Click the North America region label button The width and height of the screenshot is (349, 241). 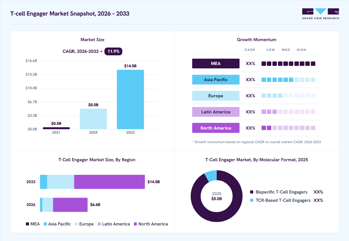[x=216, y=128]
